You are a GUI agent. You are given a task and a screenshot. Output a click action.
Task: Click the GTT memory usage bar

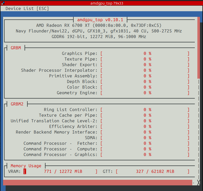pyautogui.click(x=152, y=171)
